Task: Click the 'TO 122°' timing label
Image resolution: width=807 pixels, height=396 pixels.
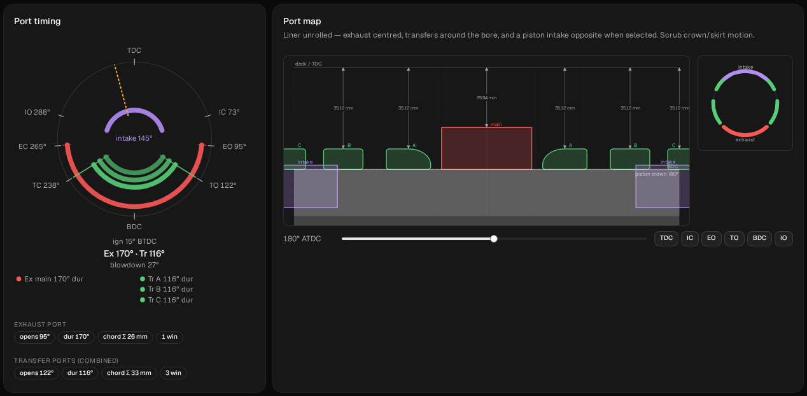Action: click(223, 185)
